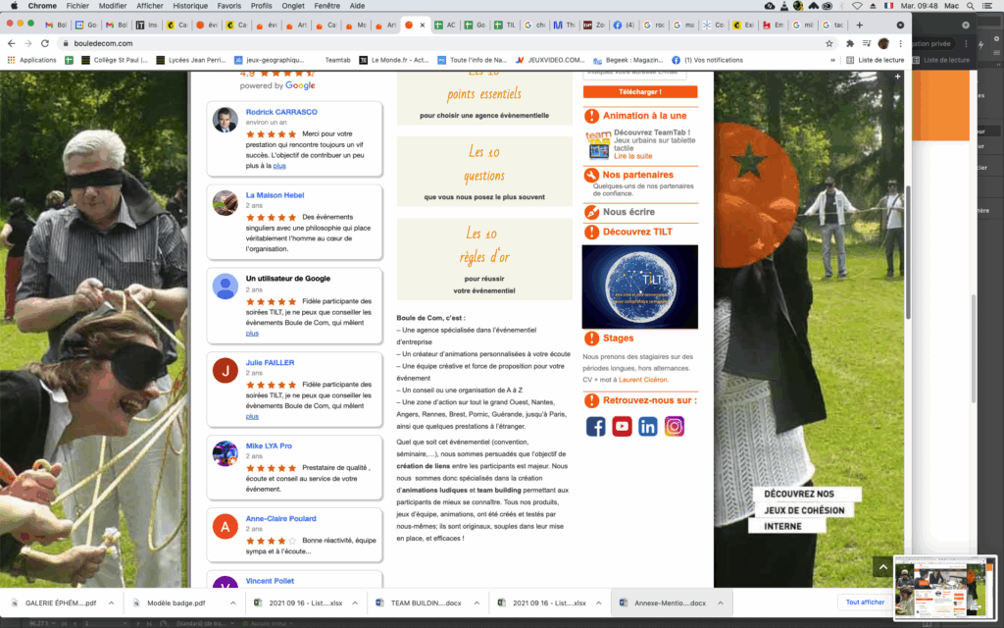This screenshot has height=628, width=1004.
Task: Open Chrome's three-dot menu
Action: click(900, 43)
